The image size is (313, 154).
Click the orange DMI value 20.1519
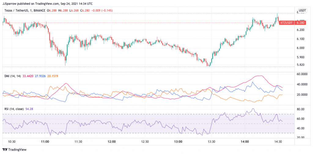pos(53,76)
